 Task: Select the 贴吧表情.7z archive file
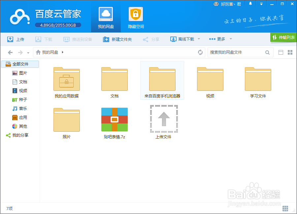click(115, 123)
